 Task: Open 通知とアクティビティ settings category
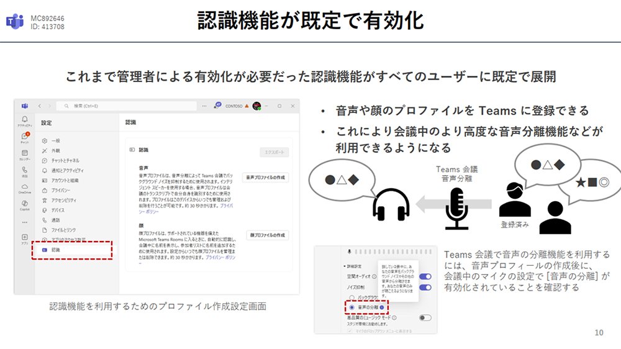point(63,170)
